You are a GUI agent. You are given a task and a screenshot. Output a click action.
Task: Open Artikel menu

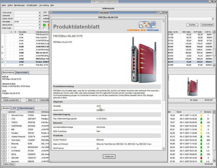point(10,5)
